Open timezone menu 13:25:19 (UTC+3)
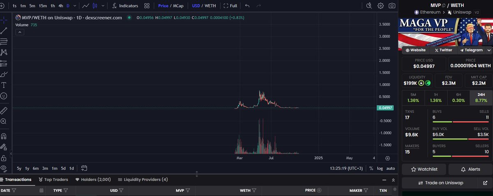 click(347, 168)
